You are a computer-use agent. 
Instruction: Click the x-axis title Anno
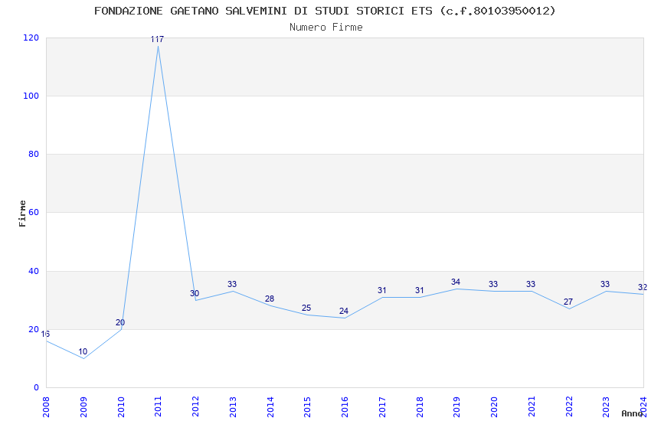[632, 413]
